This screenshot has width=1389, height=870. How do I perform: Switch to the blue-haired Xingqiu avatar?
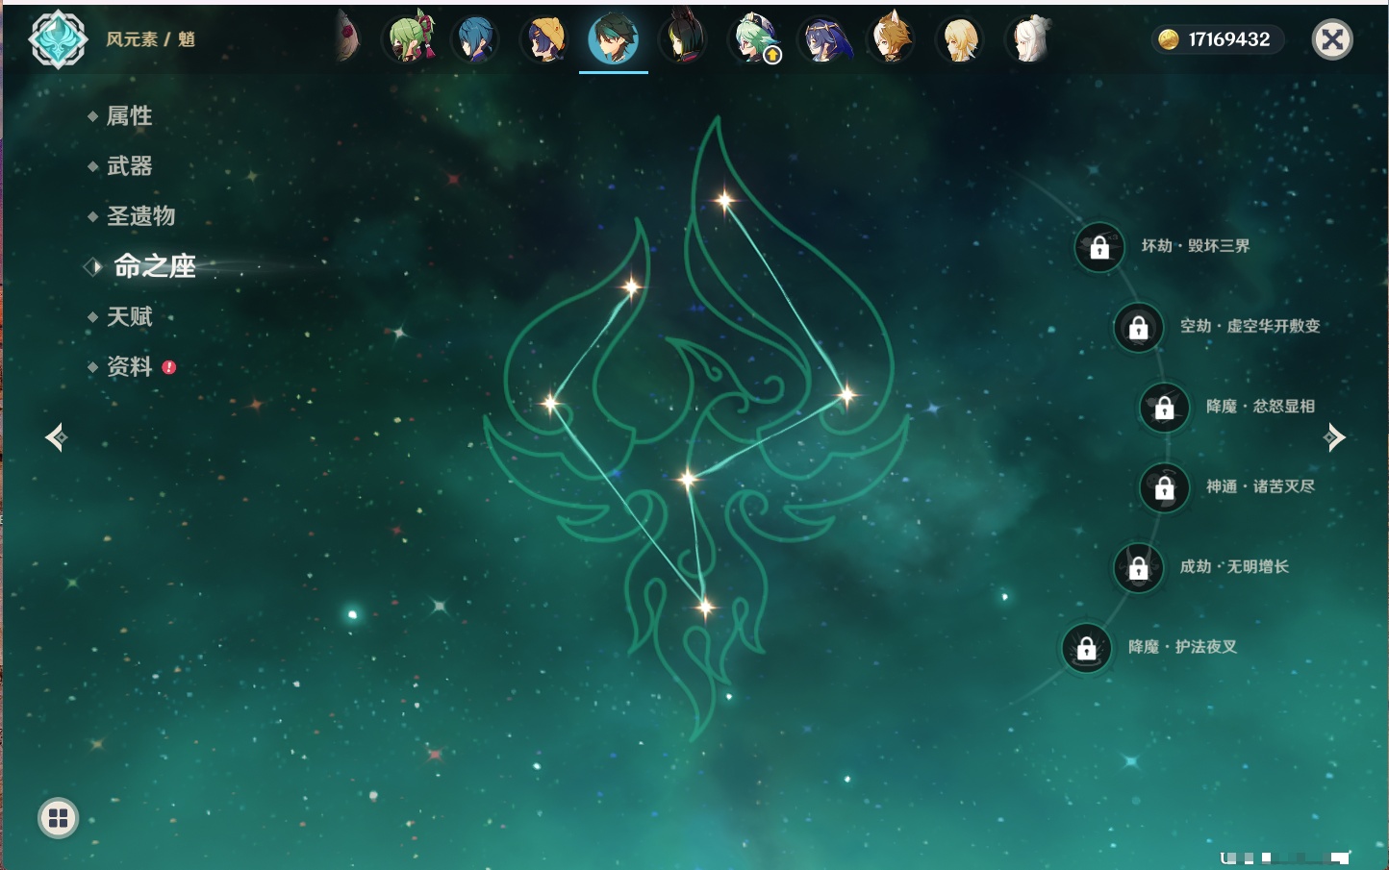click(x=475, y=39)
